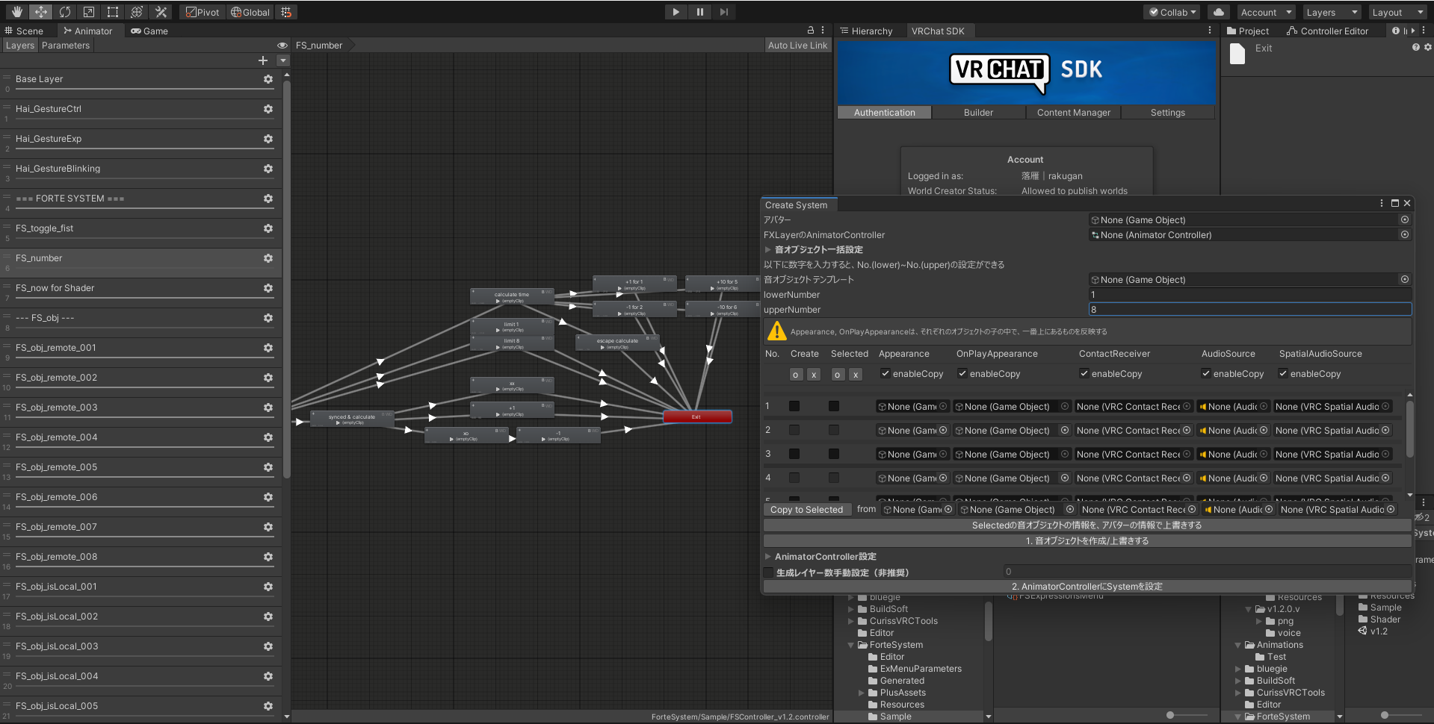The height and width of the screenshot is (724, 1434).
Task: Add a new layer with the plus icon
Action: pyautogui.click(x=263, y=60)
